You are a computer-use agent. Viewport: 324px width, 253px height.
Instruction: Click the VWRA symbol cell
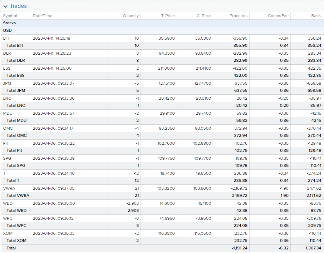(x=9, y=189)
